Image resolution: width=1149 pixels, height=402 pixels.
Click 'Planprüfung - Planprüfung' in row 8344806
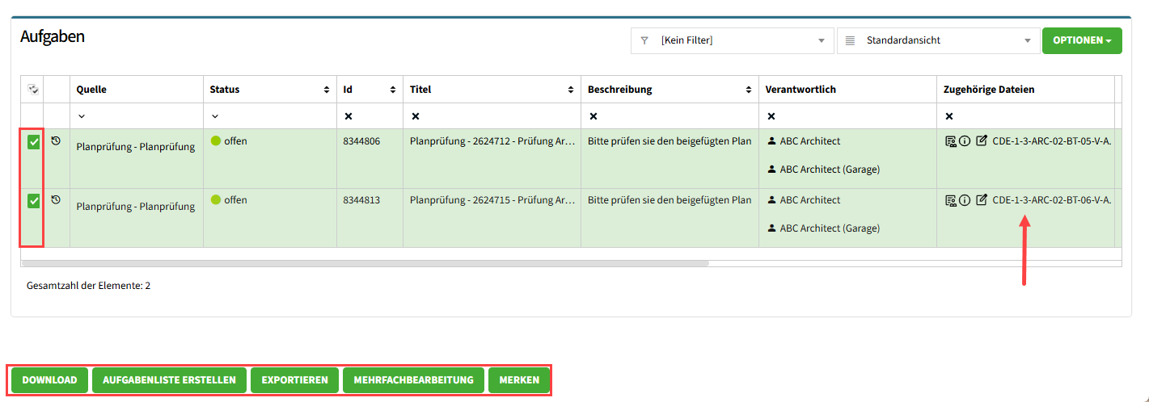tap(136, 147)
